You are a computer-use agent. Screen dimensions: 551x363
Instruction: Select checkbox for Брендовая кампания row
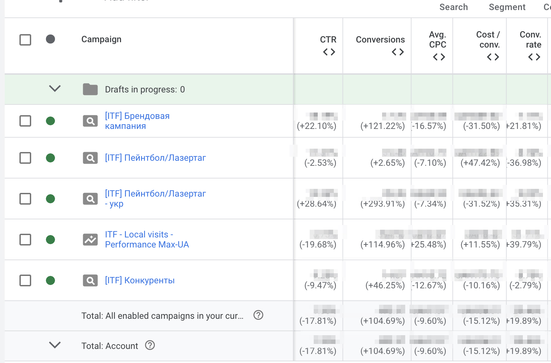pos(25,121)
